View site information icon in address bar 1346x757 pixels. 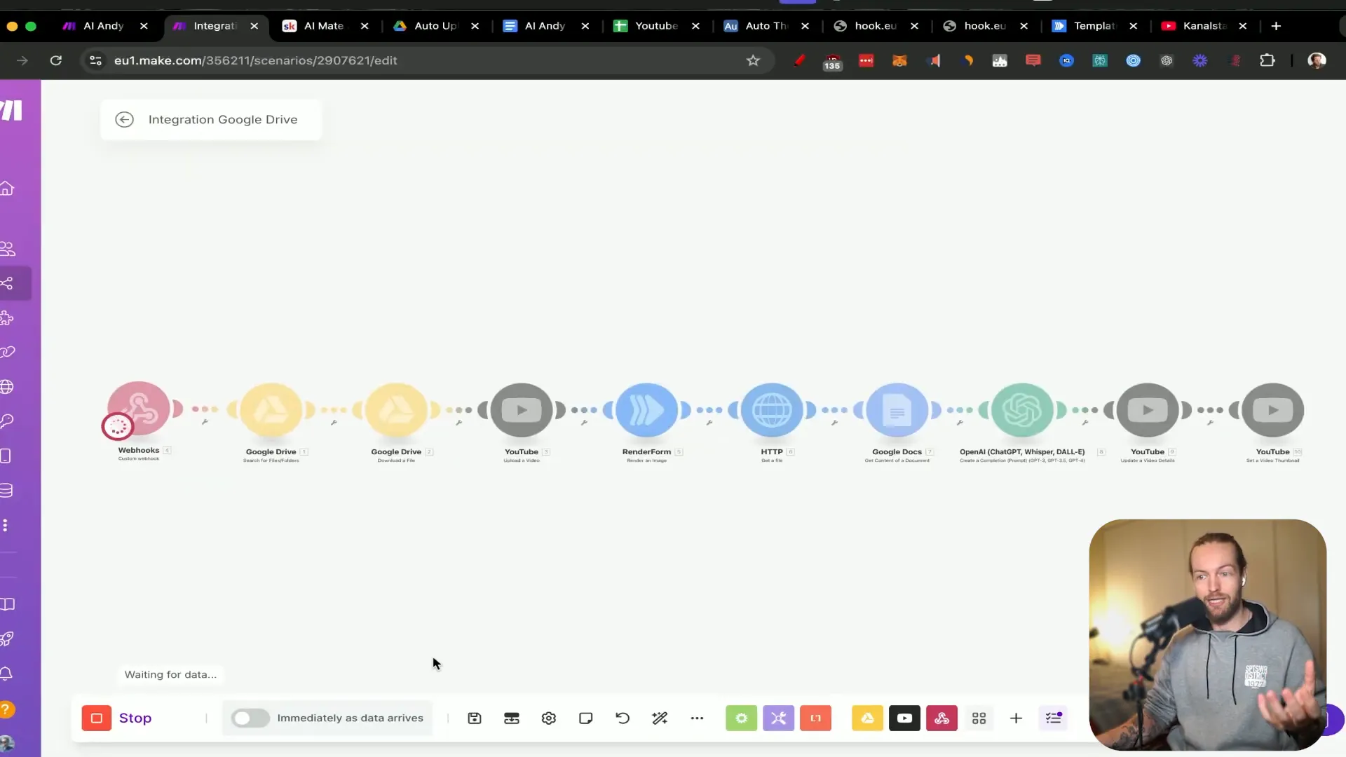pyautogui.click(x=96, y=60)
